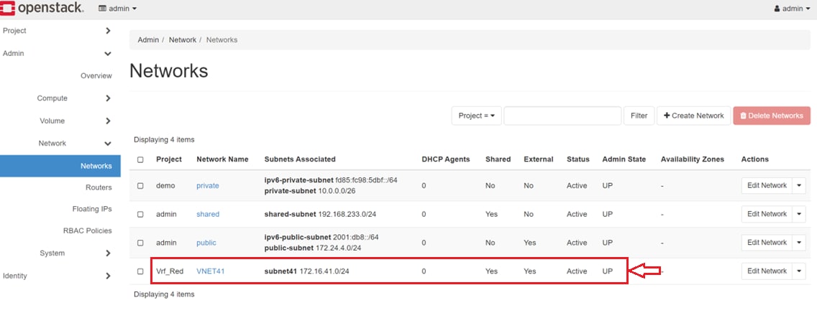The height and width of the screenshot is (313, 817).
Task: Click public-subnet 172.24.4.0/24 text
Action: click(313, 248)
